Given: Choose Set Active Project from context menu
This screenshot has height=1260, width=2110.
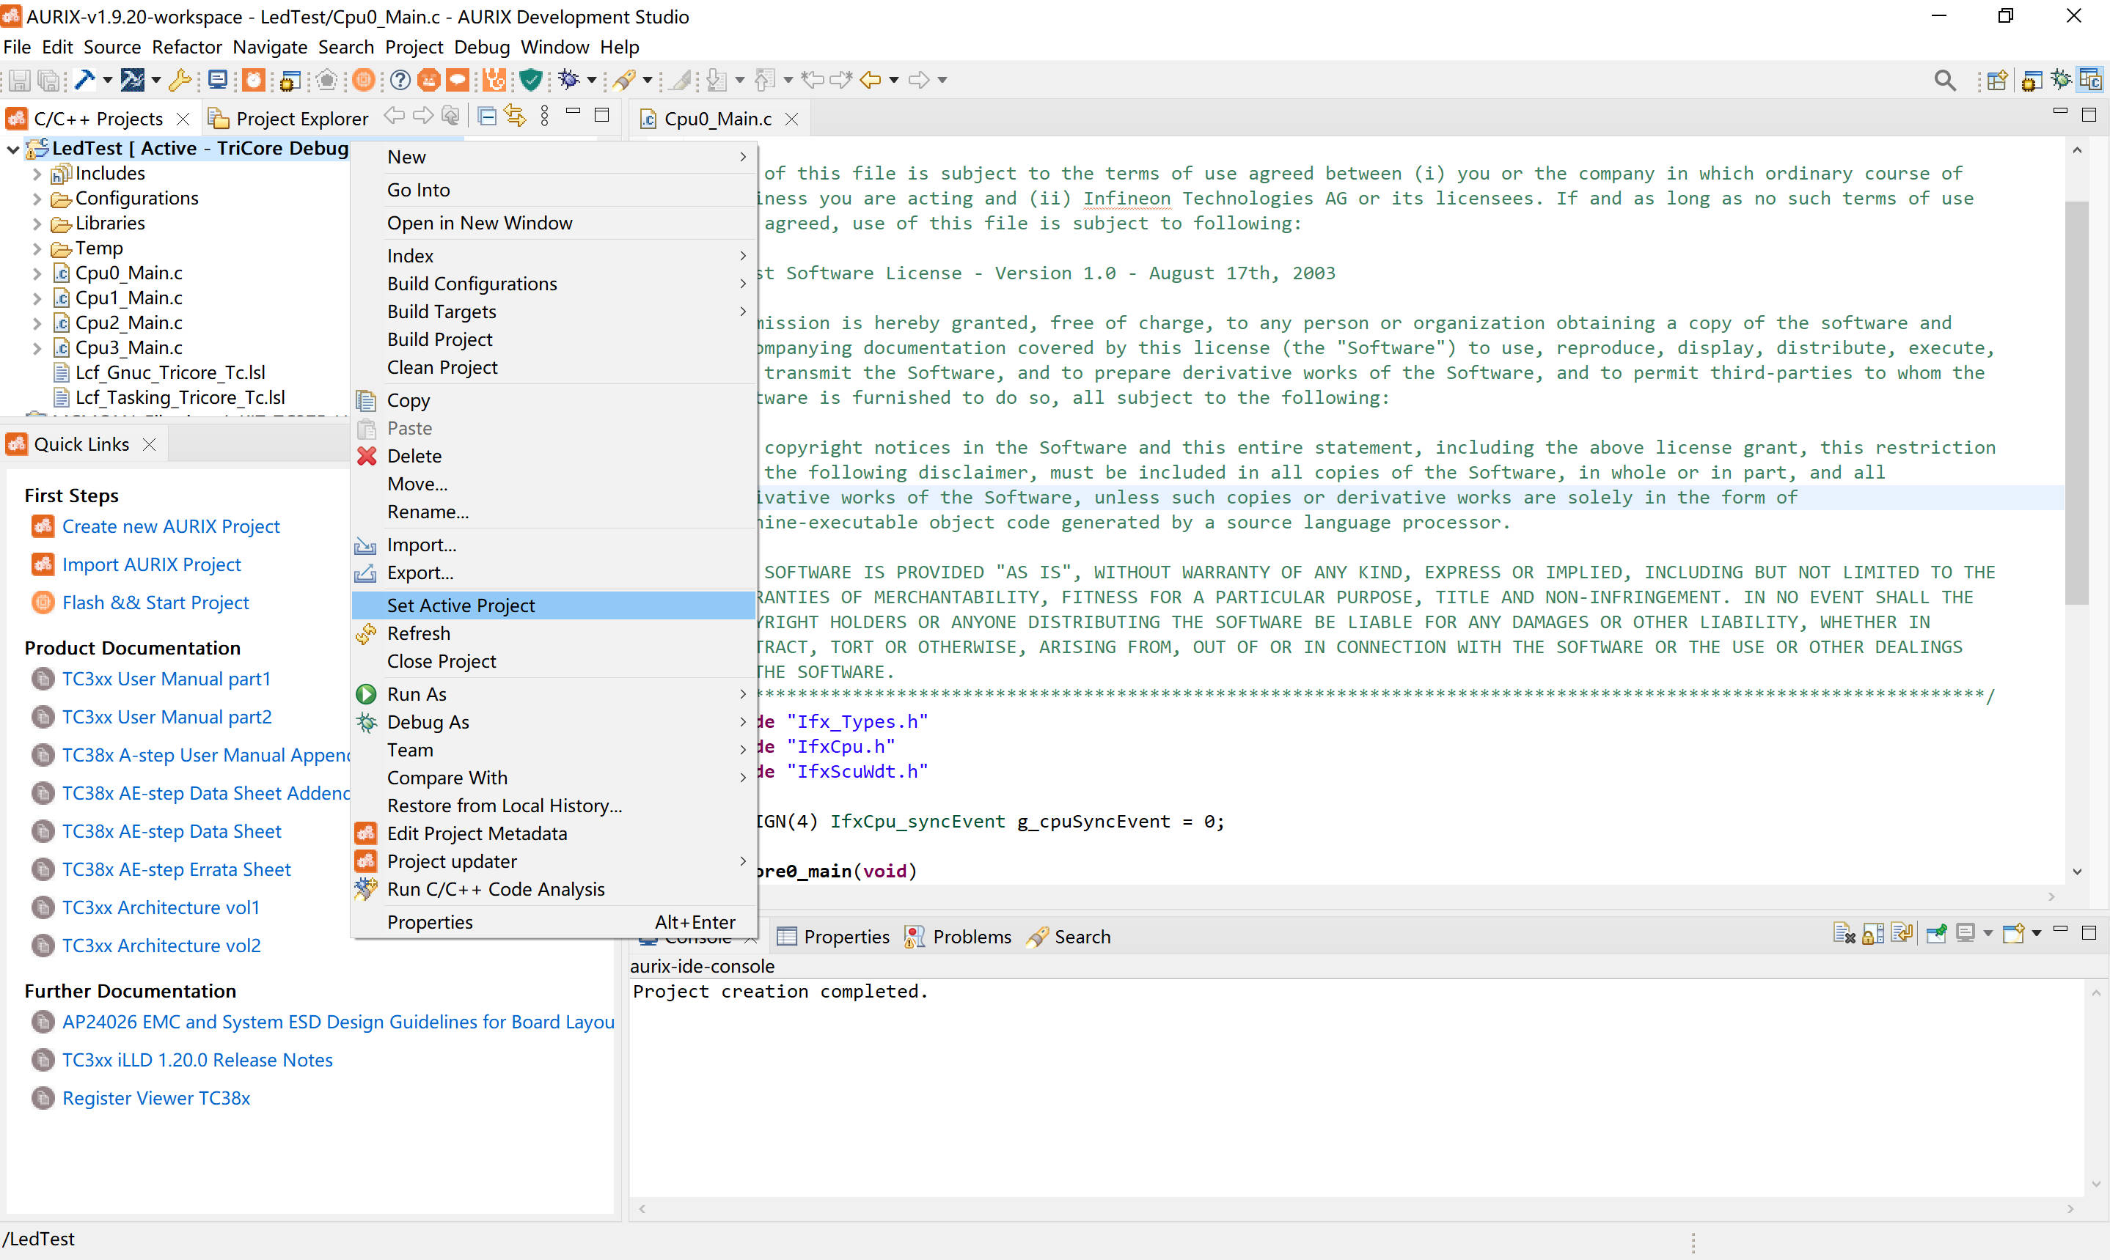Looking at the screenshot, I should point(553,605).
